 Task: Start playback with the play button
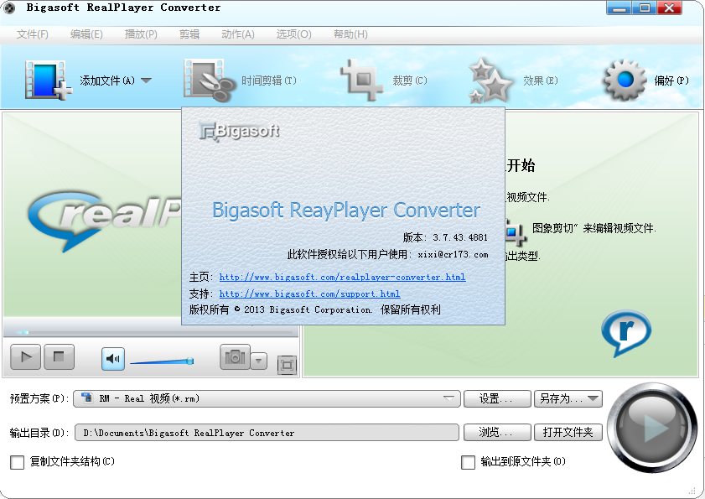click(26, 357)
